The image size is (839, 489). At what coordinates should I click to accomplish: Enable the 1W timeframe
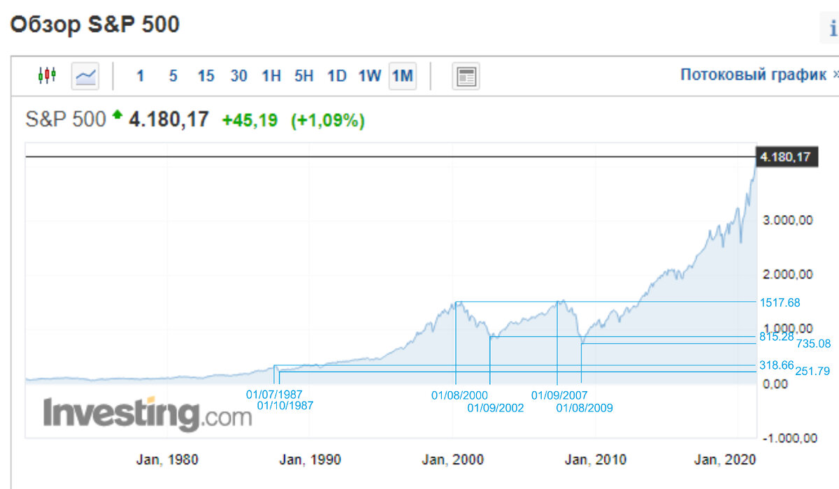368,76
